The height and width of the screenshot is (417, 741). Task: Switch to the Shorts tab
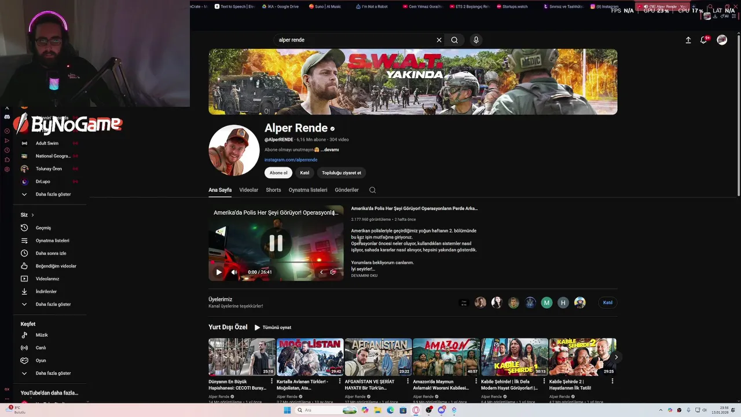273,190
